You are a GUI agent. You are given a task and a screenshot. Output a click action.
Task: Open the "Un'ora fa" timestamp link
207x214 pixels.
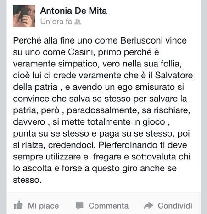pos(56,22)
